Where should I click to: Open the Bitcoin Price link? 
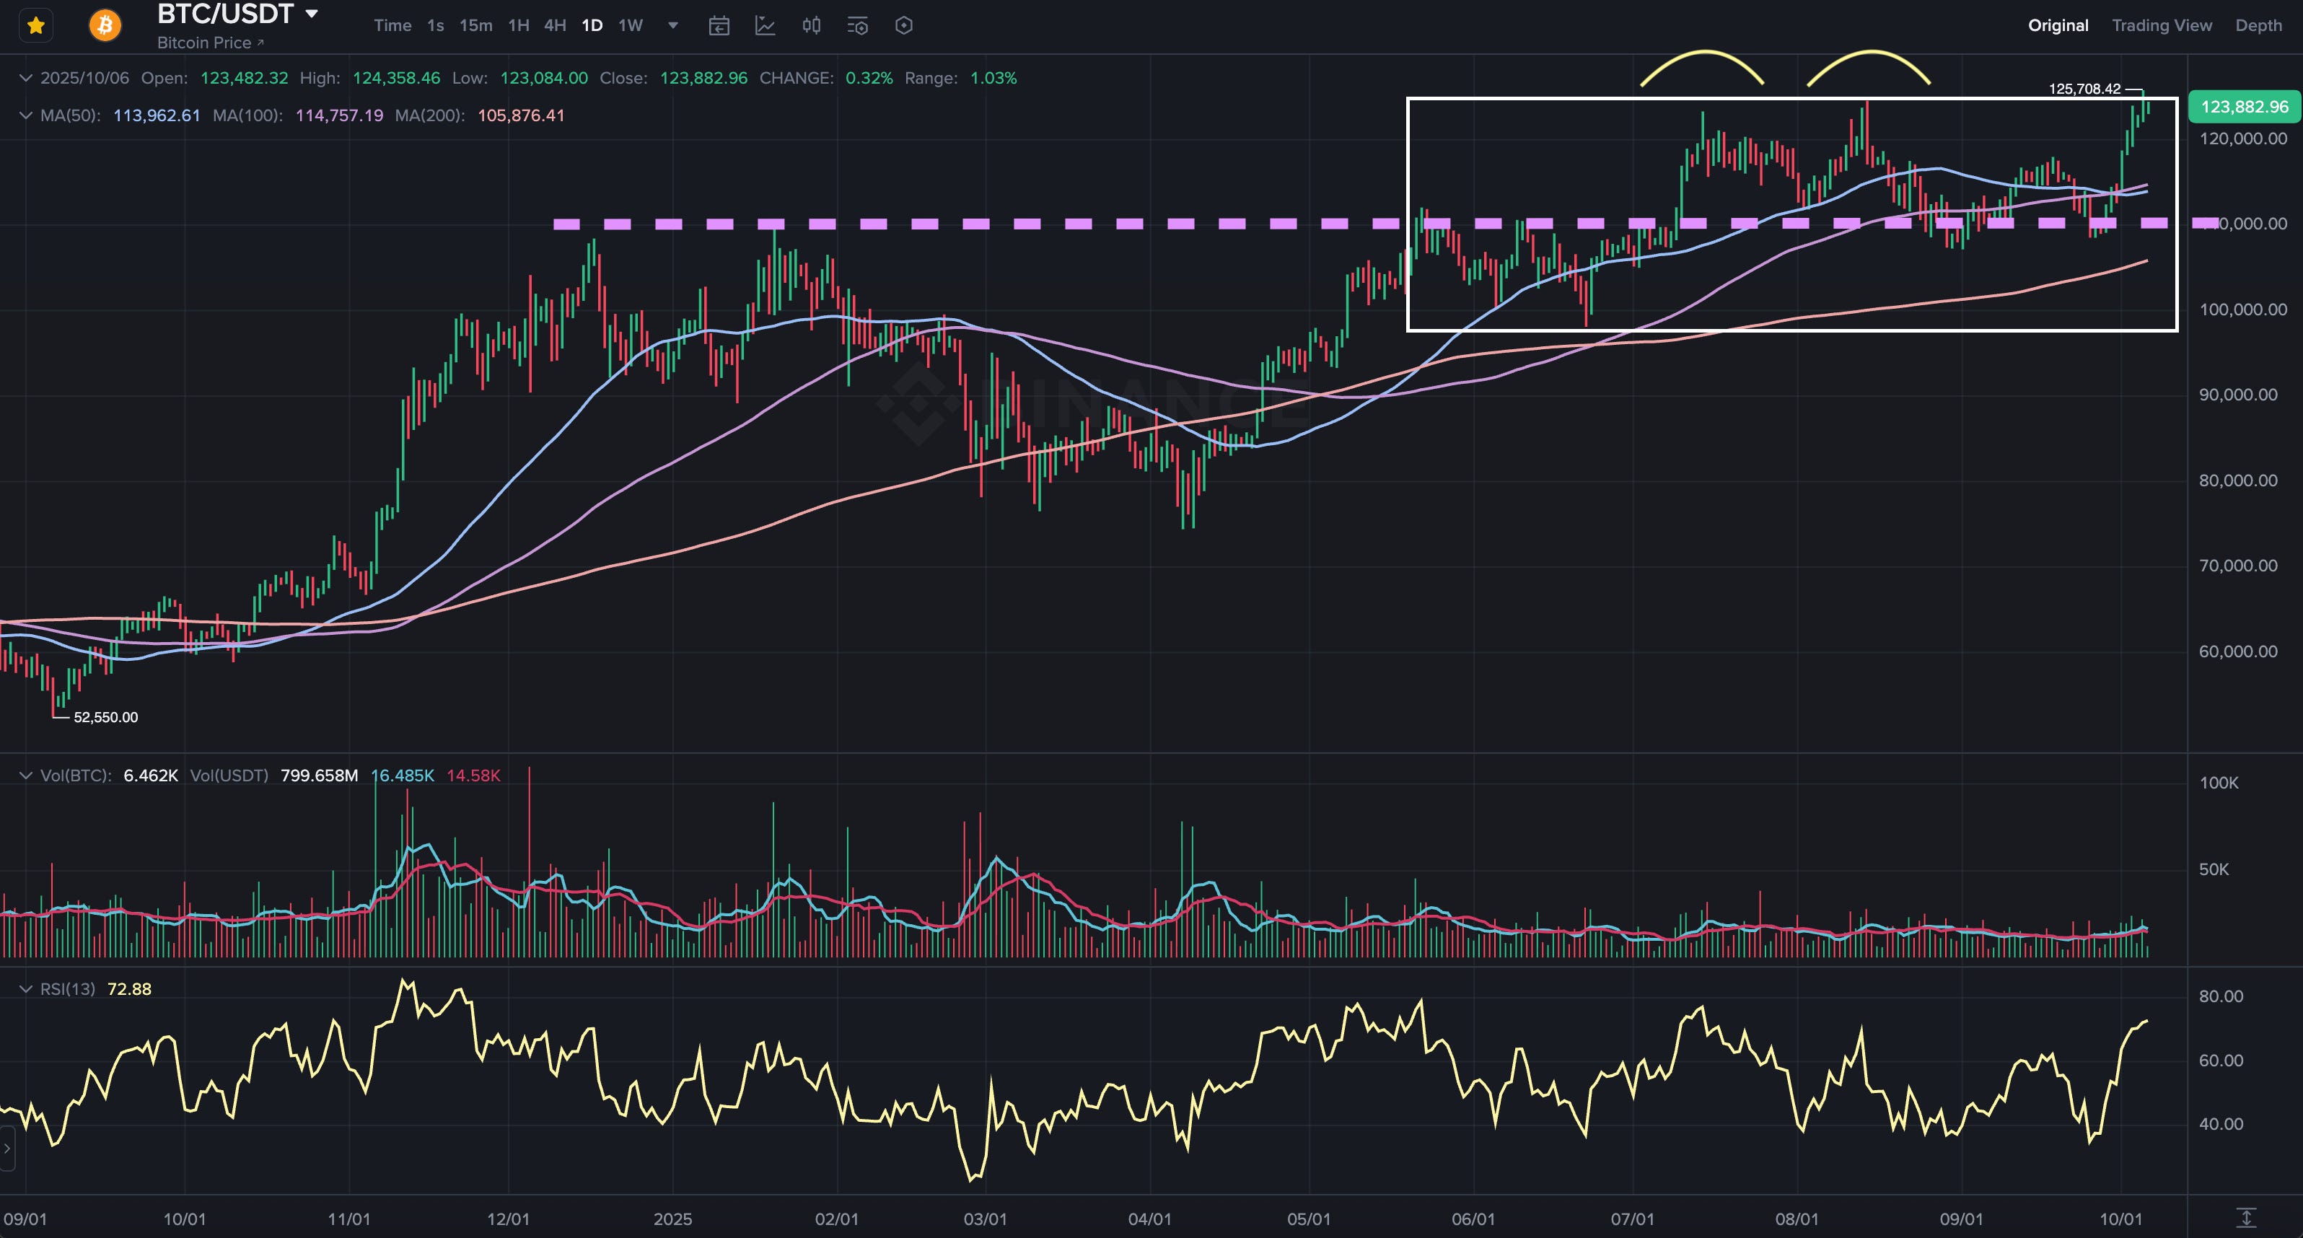210,43
